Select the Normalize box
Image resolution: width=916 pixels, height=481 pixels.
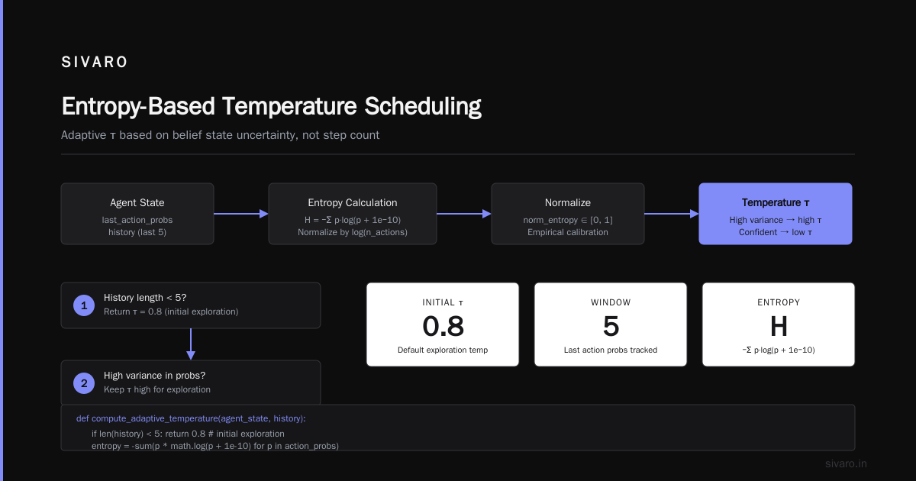(568, 214)
